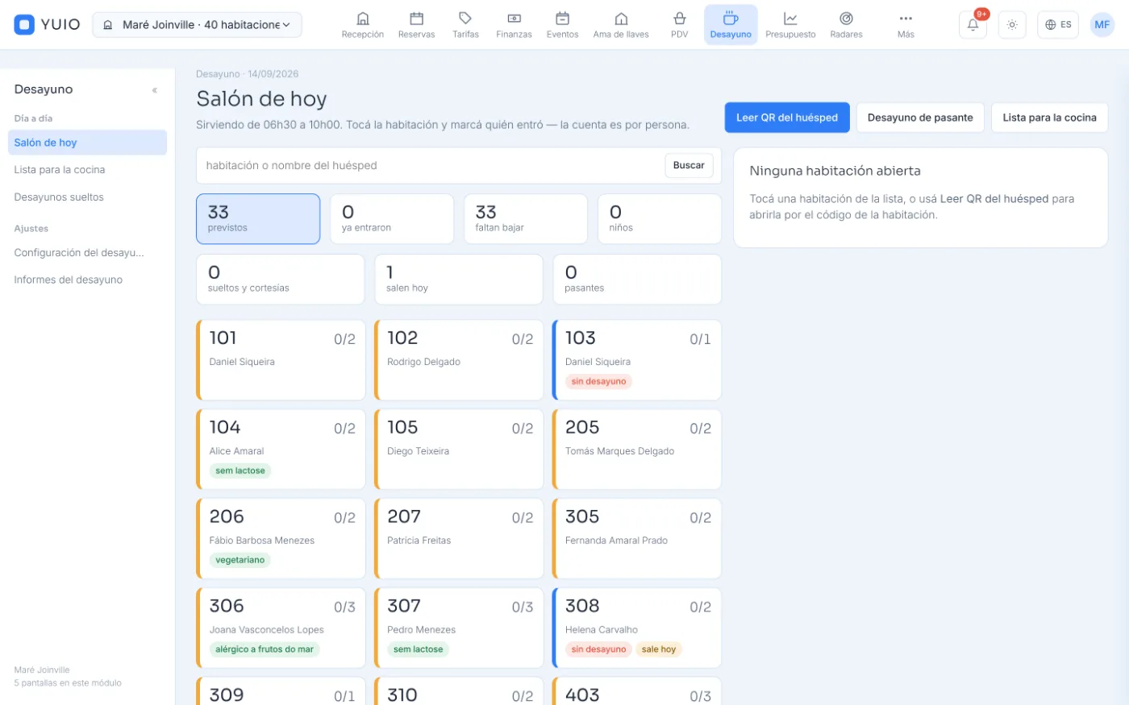Open Configuración del desayuno settings

pyautogui.click(x=87, y=253)
